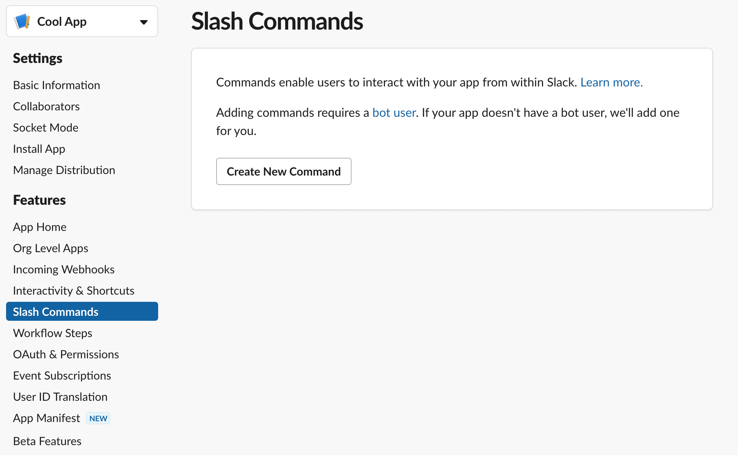Open Interactivity & Shortcuts section

[x=74, y=290]
